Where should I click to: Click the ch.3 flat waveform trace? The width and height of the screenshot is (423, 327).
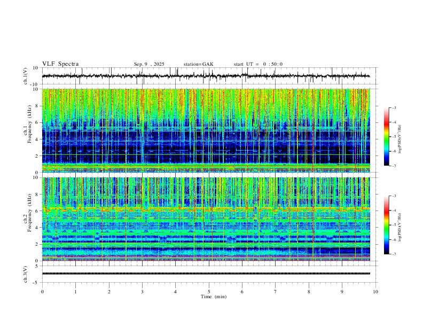coord(206,274)
